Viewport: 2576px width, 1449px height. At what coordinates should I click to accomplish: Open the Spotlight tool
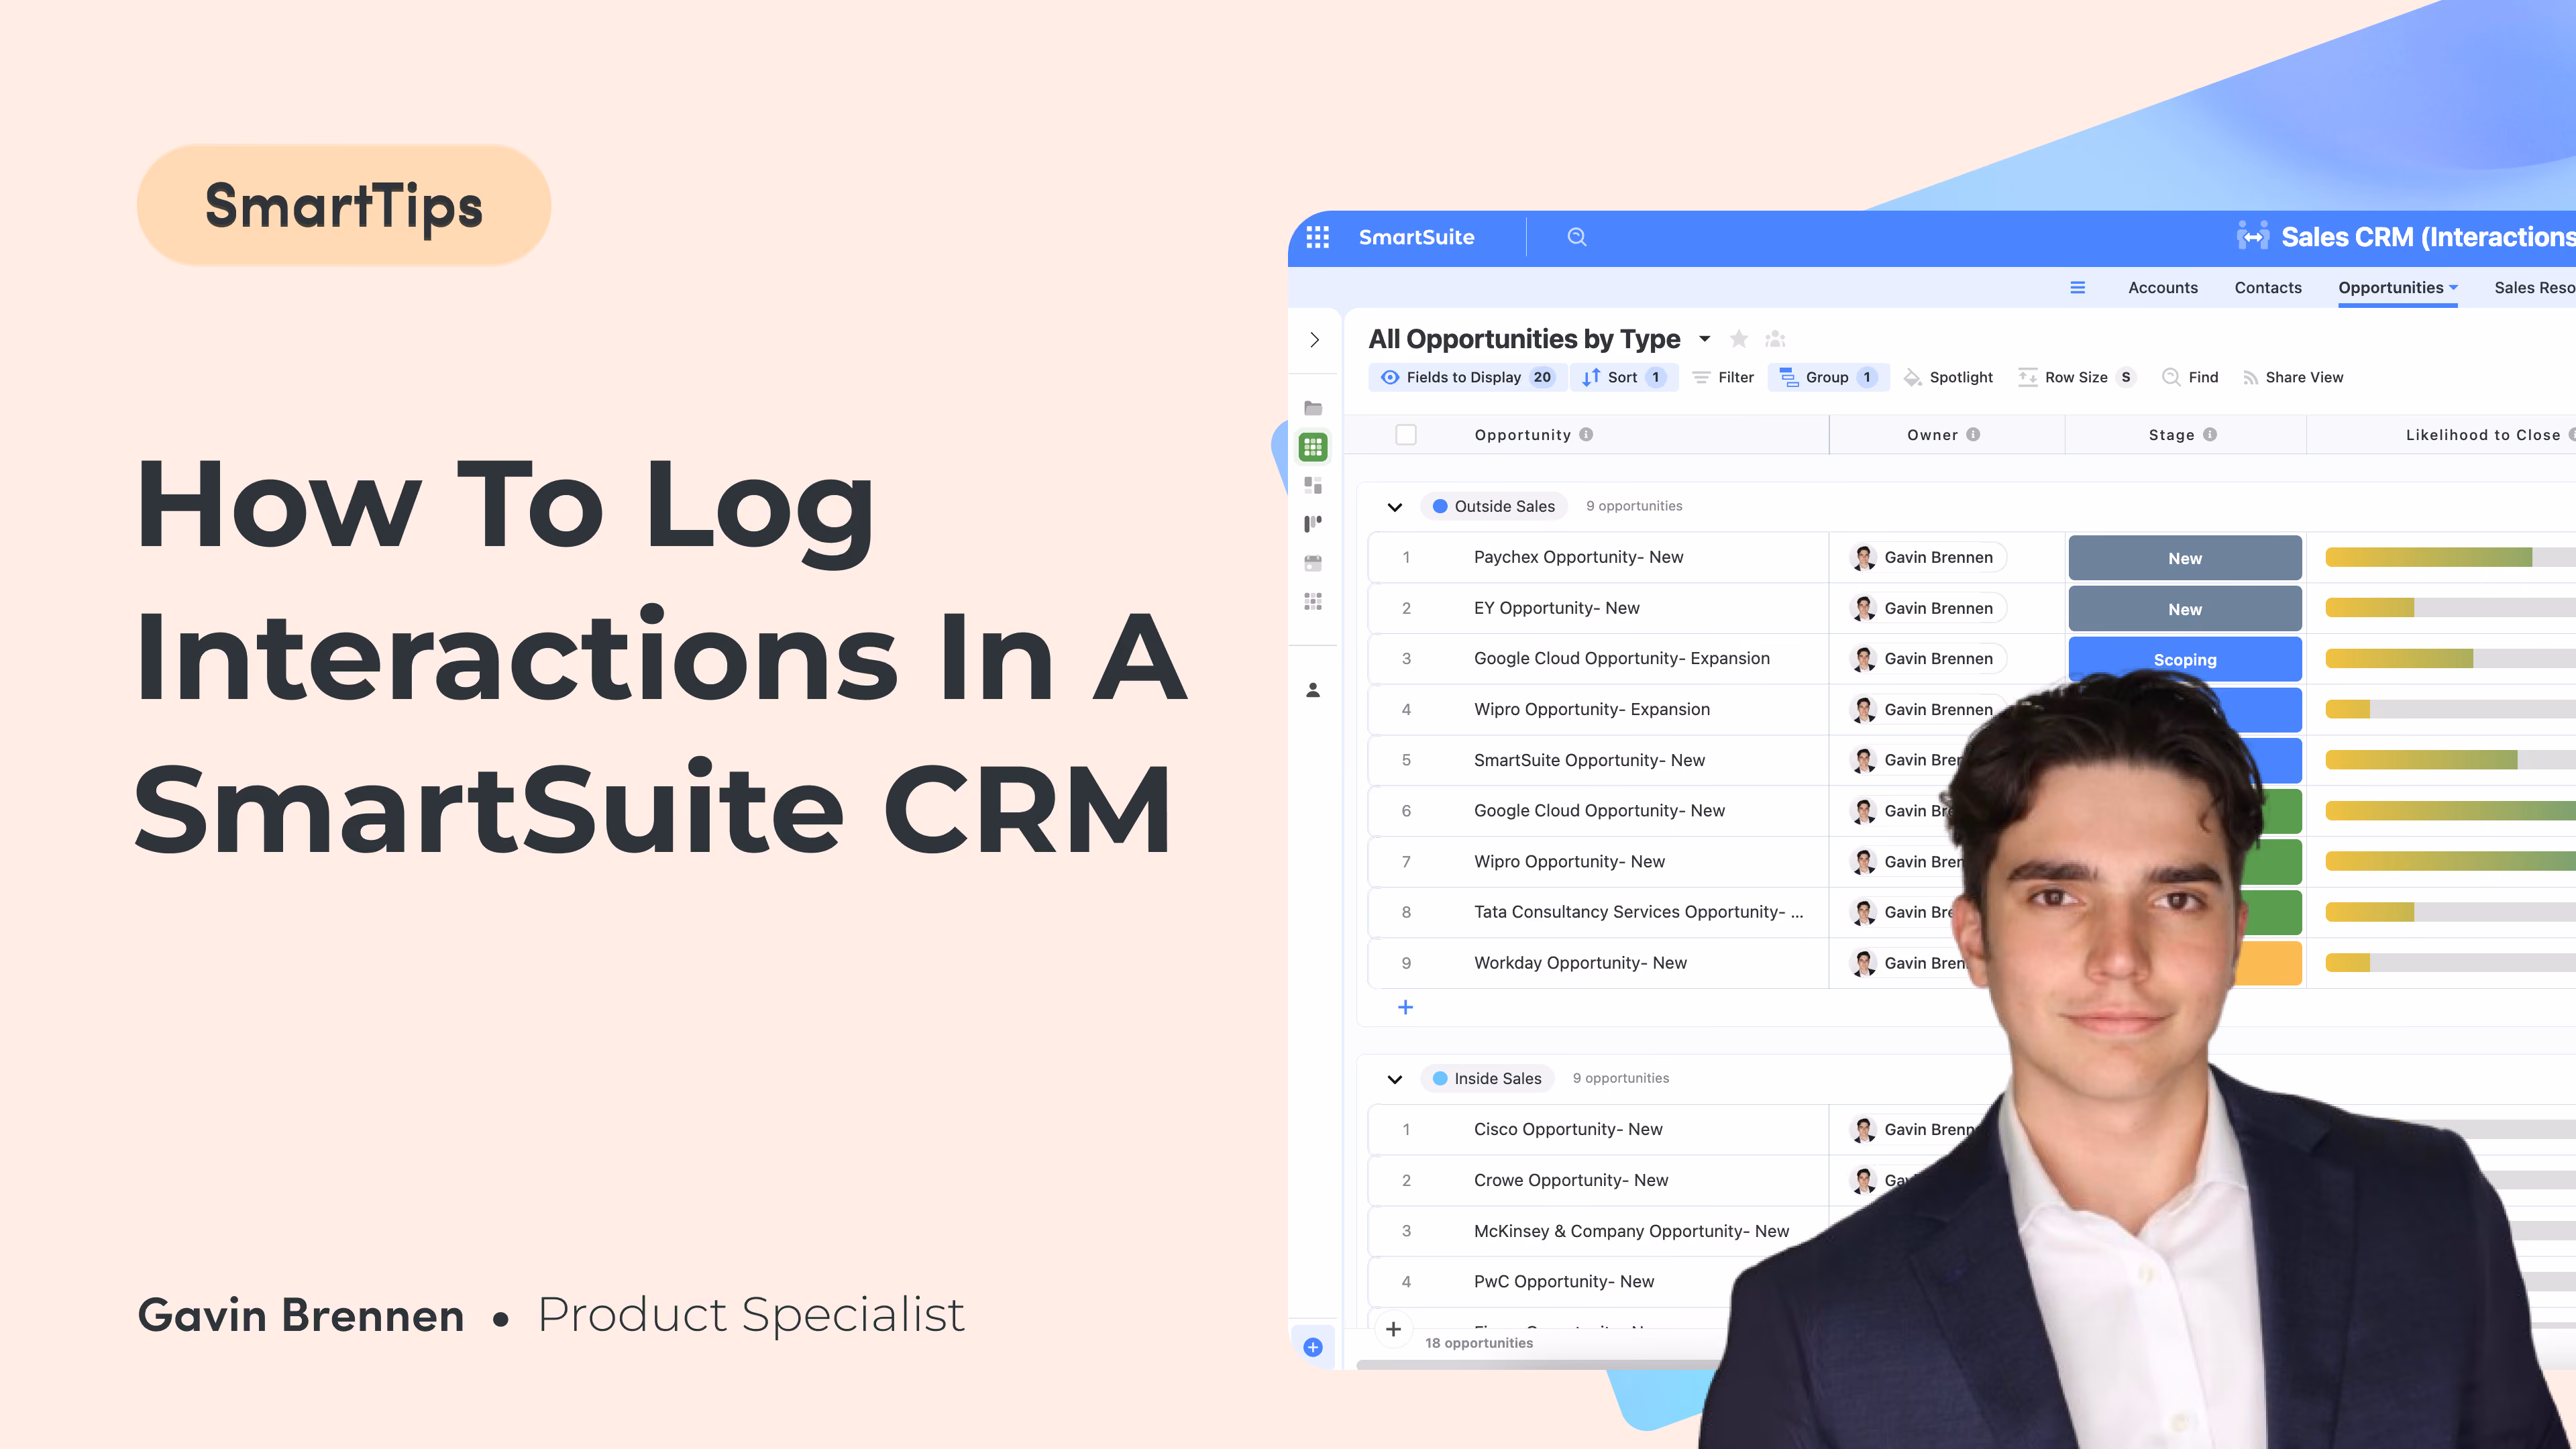[x=1948, y=377]
